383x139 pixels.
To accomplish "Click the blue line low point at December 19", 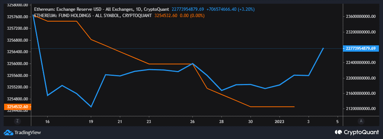I will pos(91,107).
